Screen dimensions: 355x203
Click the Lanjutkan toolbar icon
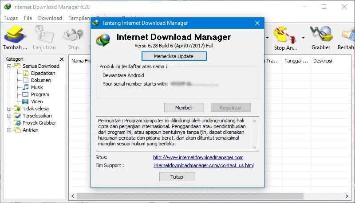pyautogui.click(x=44, y=35)
